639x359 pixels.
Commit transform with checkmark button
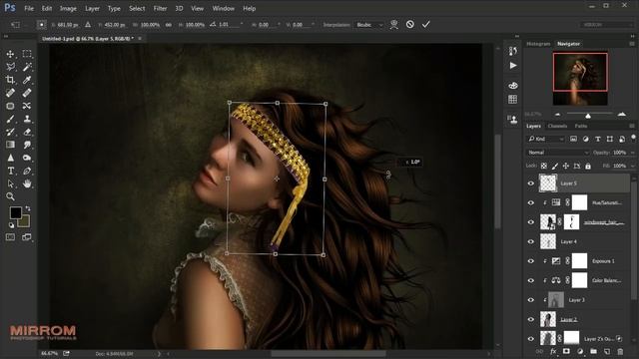[426, 24]
